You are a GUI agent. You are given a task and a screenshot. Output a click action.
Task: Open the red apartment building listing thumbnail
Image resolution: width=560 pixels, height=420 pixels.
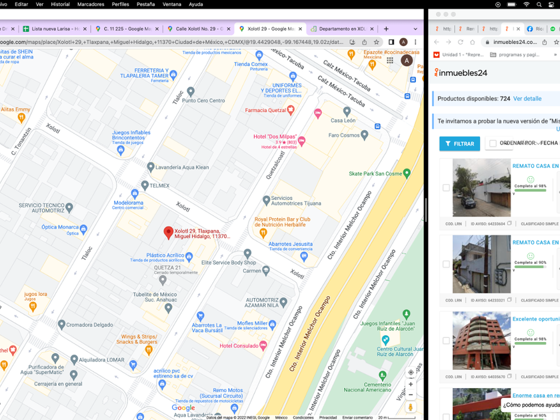pos(481,341)
